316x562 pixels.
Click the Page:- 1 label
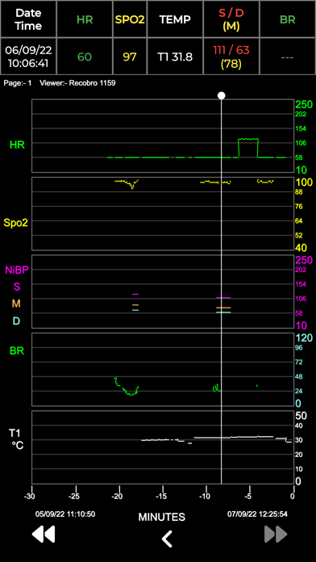pyautogui.click(x=18, y=83)
